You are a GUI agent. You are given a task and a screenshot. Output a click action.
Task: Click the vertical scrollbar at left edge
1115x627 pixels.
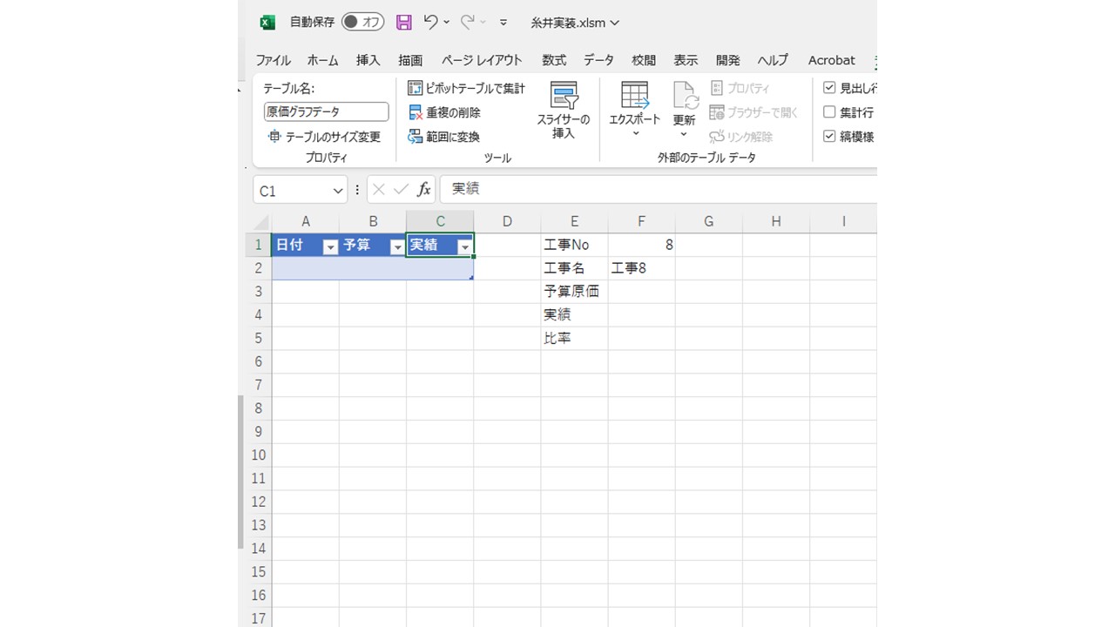(240, 471)
